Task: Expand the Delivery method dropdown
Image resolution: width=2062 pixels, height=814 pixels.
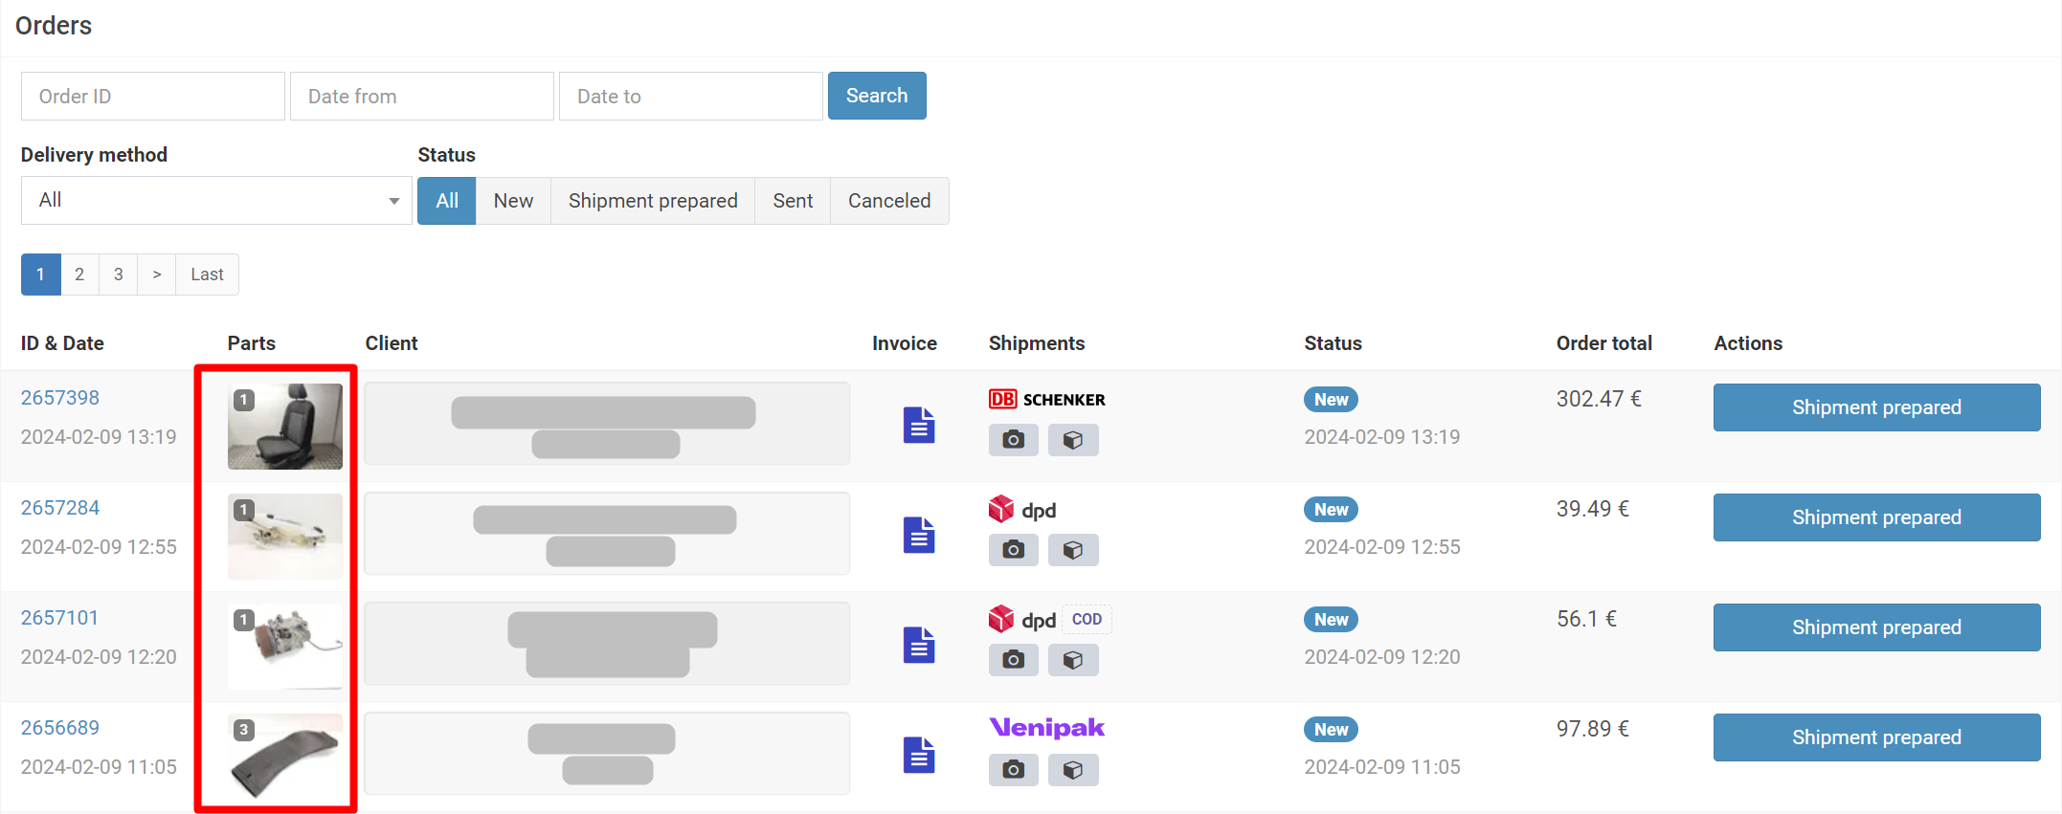Action: pyautogui.click(x=216, y=201)
